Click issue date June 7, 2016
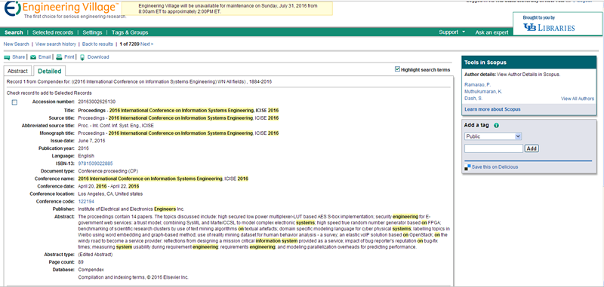 point(91,141)
